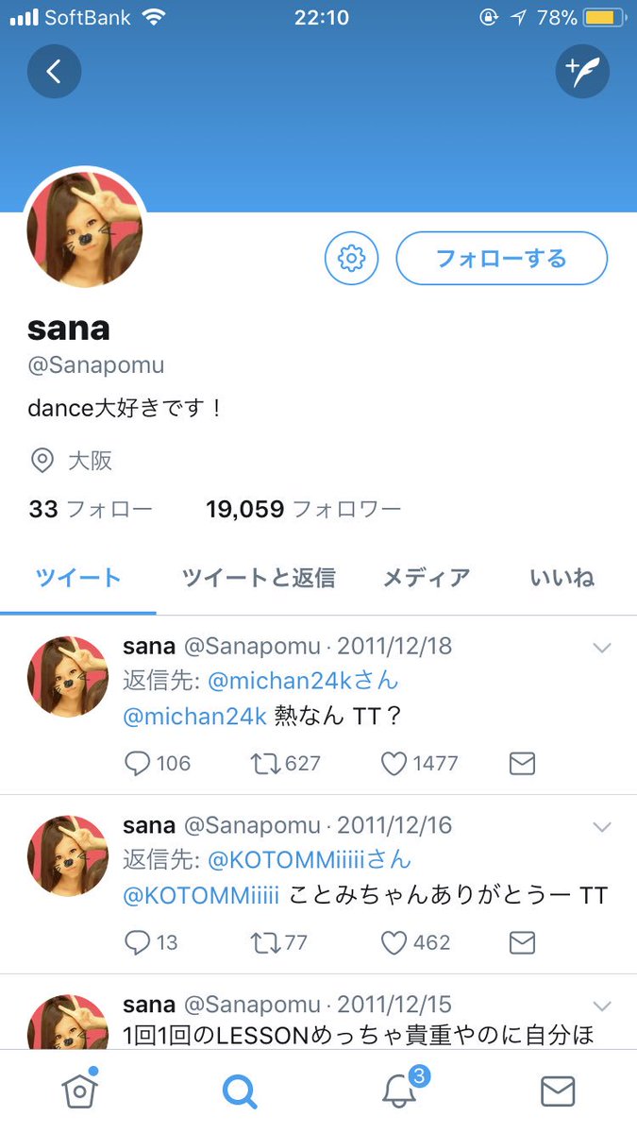Compose a new tweet with feather icon
Image resolution: width=637 pixels, height=1133 pixels.
click(x=581, y=72)
